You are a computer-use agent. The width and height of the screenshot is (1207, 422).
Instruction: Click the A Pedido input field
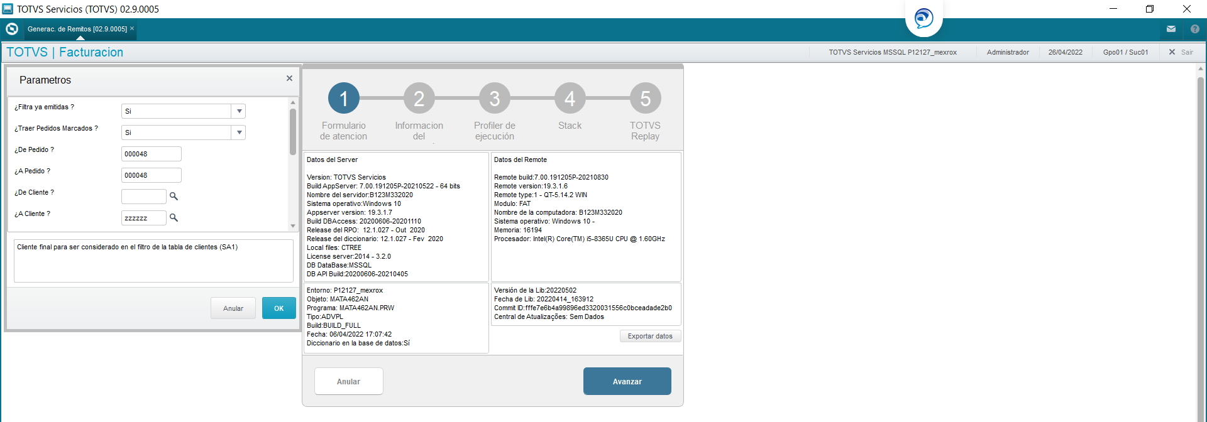pos(151,175)
